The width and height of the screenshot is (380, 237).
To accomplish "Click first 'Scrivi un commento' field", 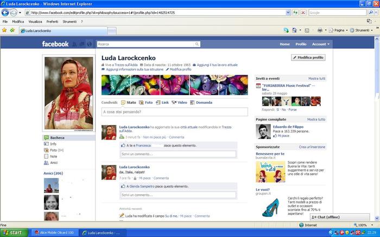I will pos(178,154).
